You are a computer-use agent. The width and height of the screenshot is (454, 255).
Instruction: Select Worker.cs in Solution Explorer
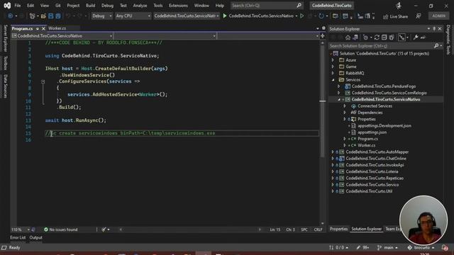tap(366, 145)
